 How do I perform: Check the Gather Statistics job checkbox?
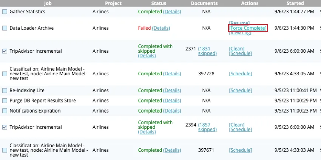click(x=5, y=12)
